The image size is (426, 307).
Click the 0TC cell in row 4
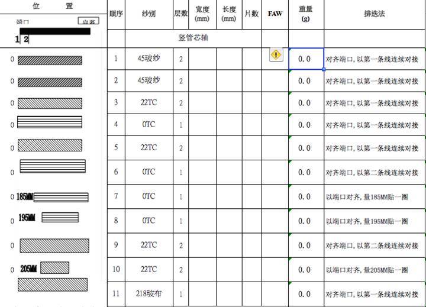[x=149, y=125]
